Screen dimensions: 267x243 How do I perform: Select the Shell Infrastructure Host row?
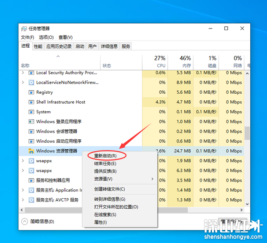click(x=131, y=102)
